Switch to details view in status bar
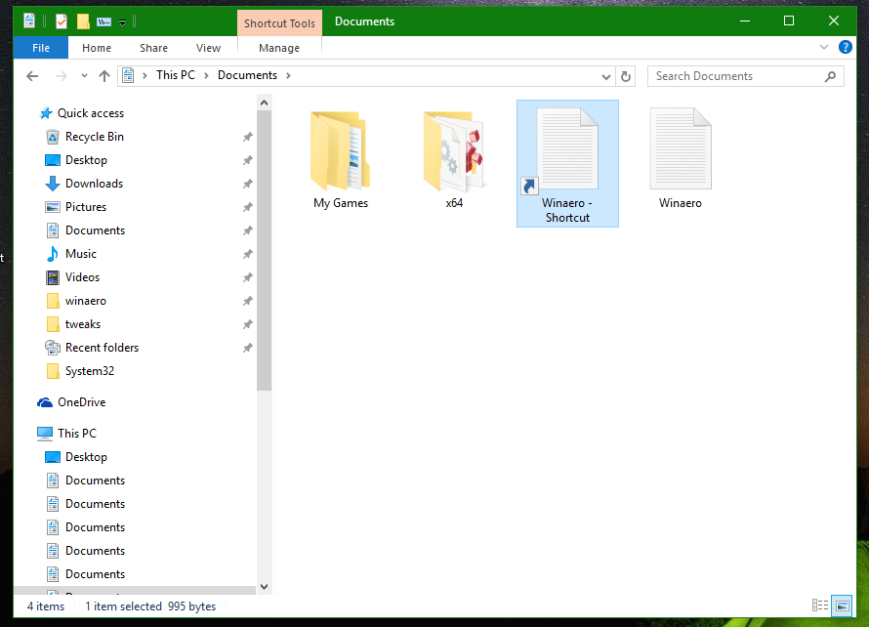 pyautogui.click(x=820, y=606)
